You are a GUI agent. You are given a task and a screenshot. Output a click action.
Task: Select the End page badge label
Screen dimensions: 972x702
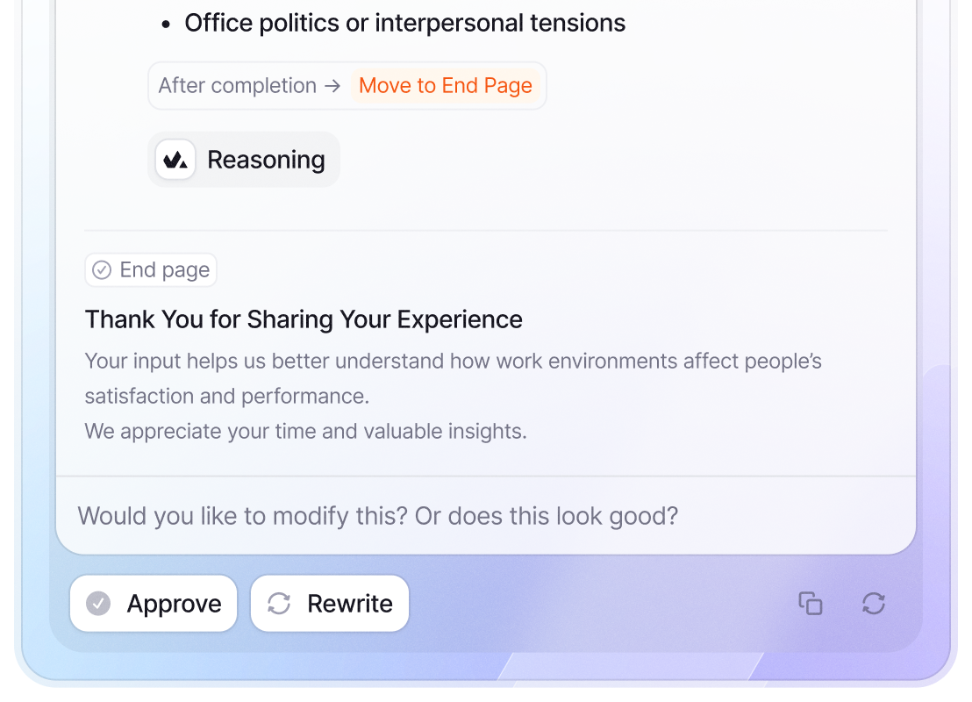[164, 270]
